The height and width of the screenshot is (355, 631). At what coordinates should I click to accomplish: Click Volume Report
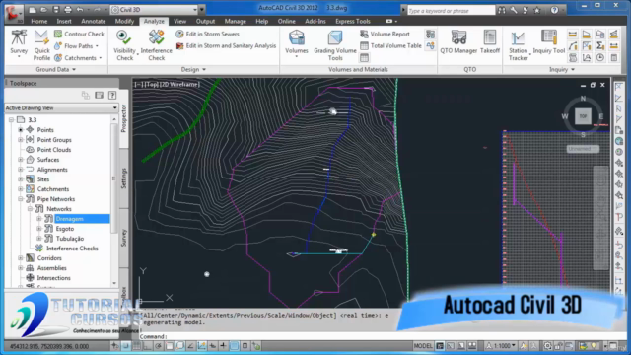click(x=385, y=34)
